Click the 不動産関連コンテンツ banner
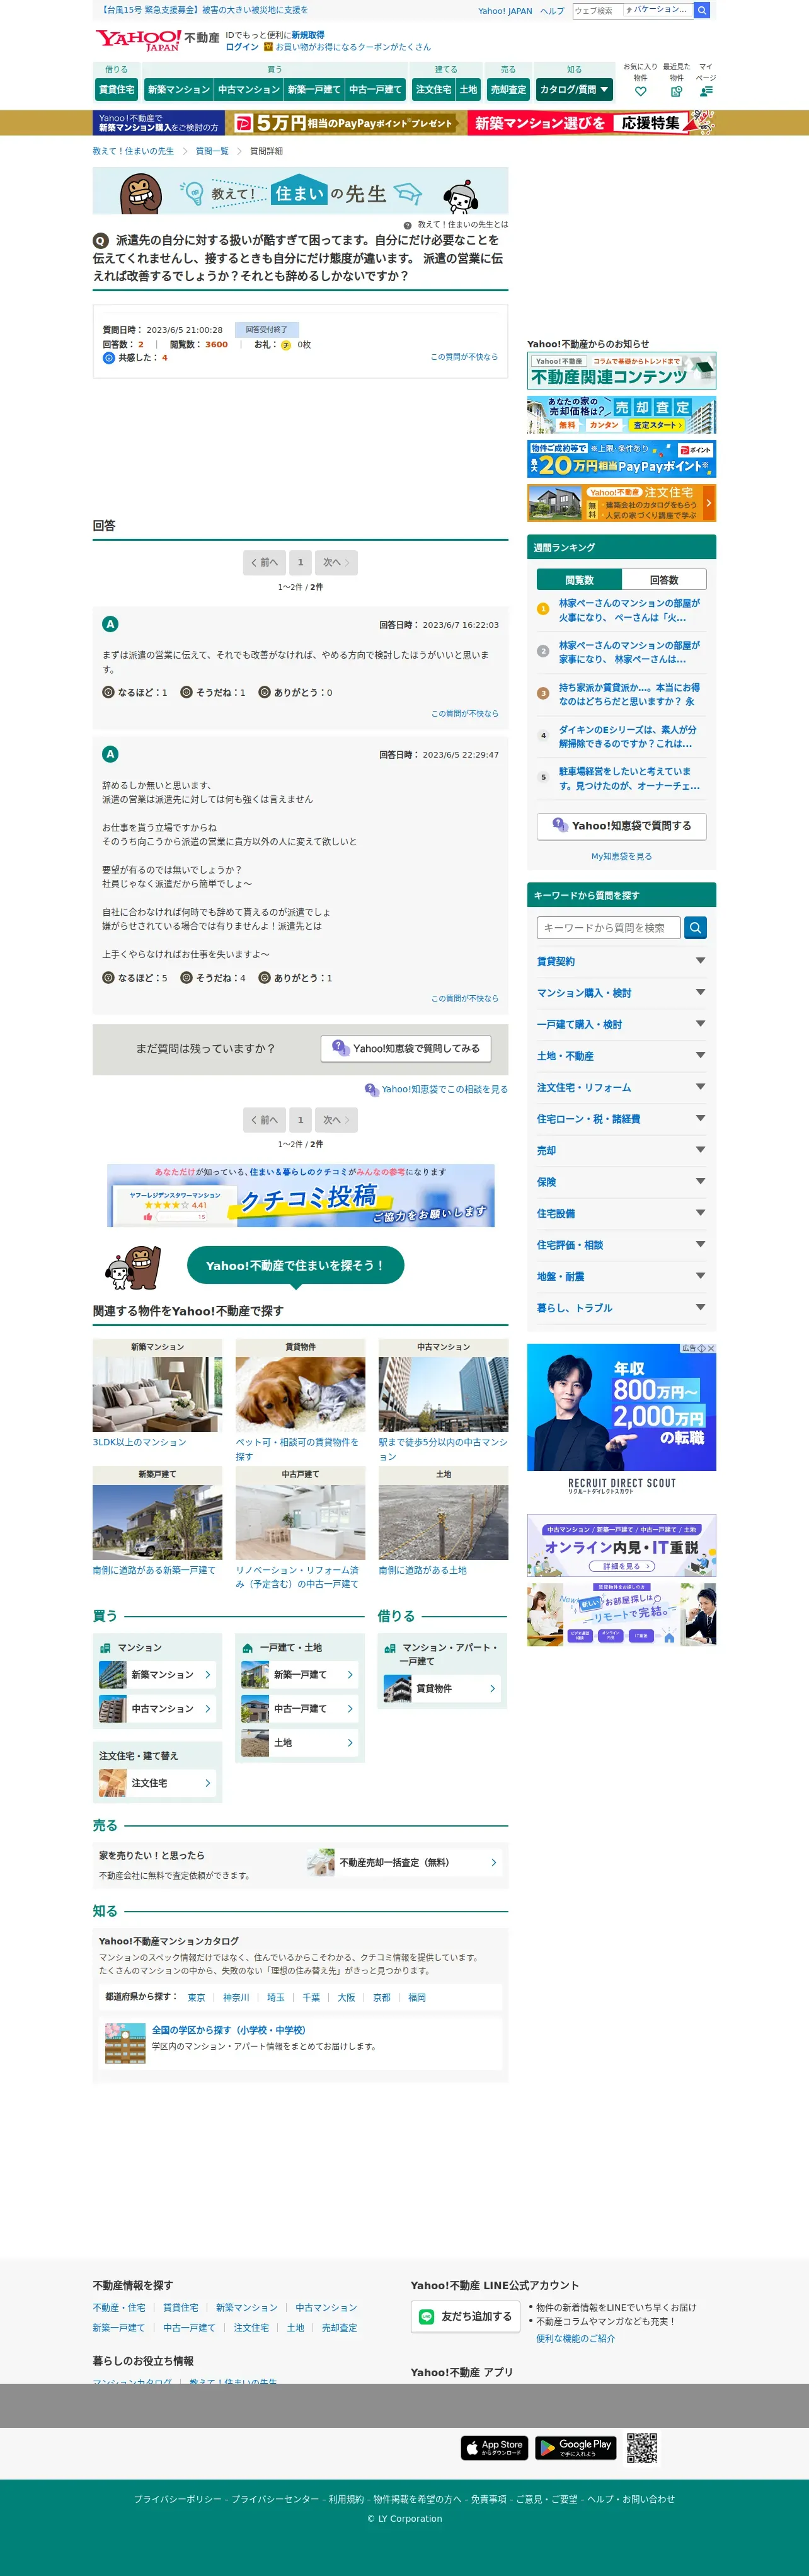The height and width of the screenshot is (2576, 809). 621,371
